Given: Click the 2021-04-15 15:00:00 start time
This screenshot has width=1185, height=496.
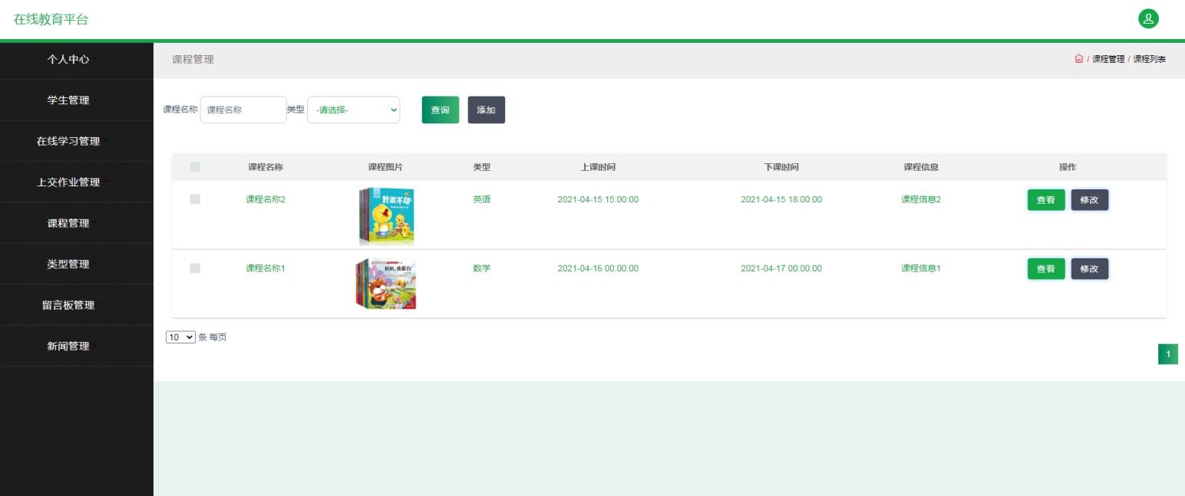Looking at the screenshot, I should click(x=598, y=199).
